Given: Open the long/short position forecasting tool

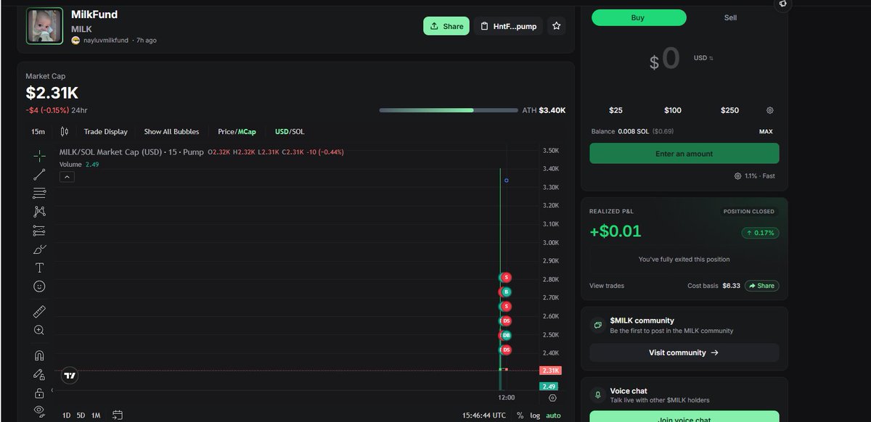Looking at the screenshot, I should click(39, 231).
